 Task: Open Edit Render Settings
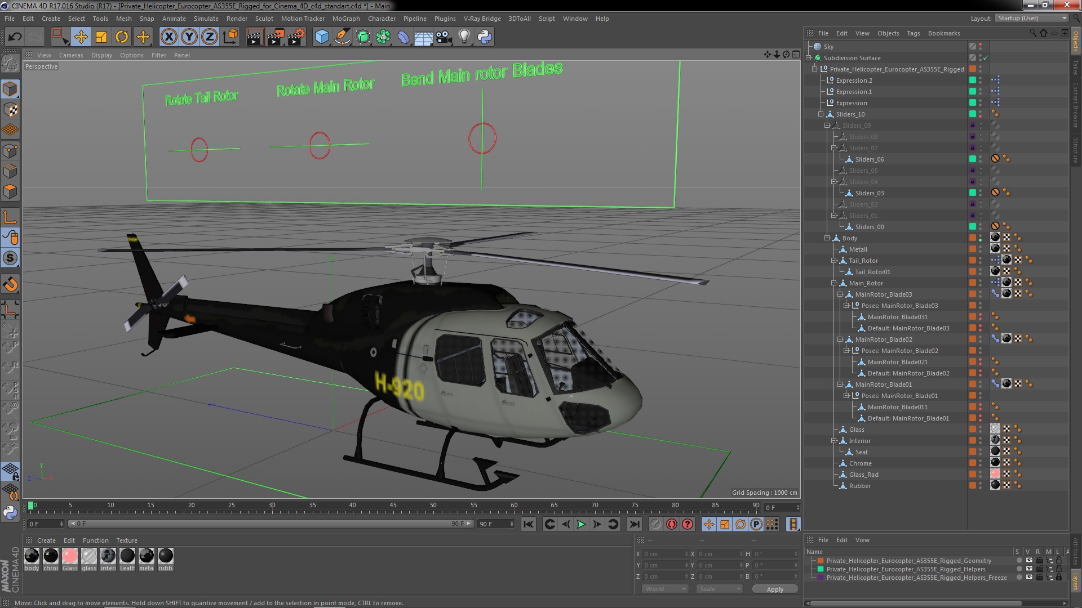(296, 37)
